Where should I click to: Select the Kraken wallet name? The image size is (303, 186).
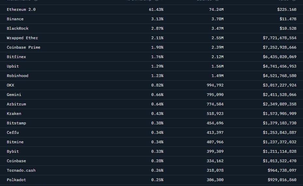[x=14, y=114]
